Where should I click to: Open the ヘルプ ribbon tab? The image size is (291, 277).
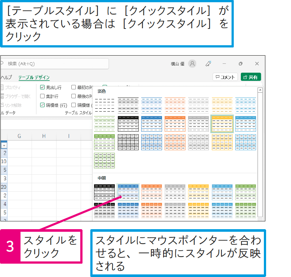[x=6, y=77]
